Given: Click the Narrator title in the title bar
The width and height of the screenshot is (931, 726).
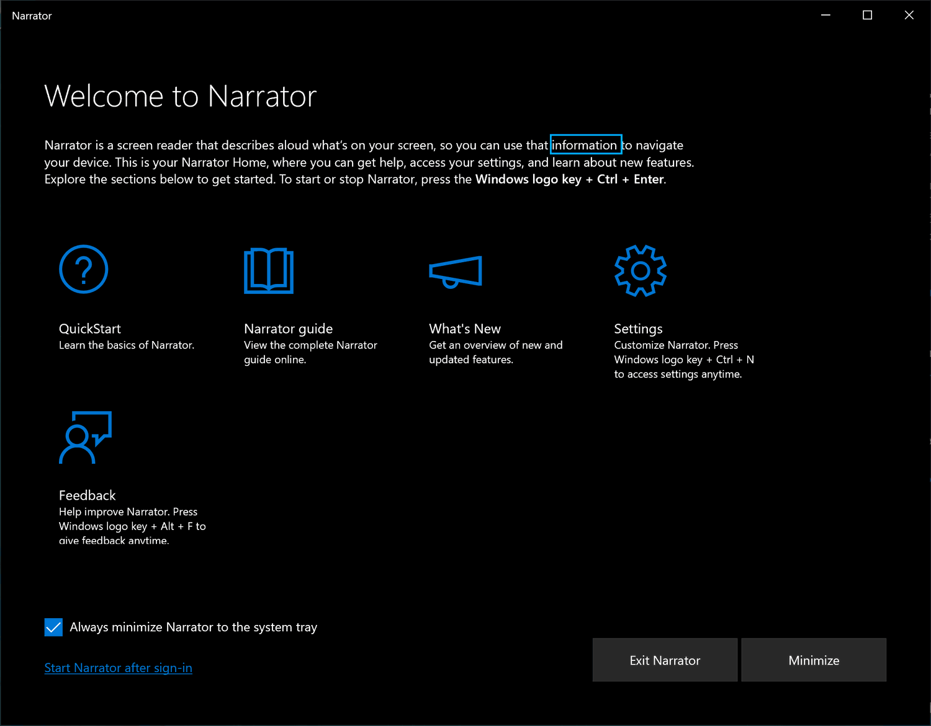Looking at the screenshot, I should point(32,15).
